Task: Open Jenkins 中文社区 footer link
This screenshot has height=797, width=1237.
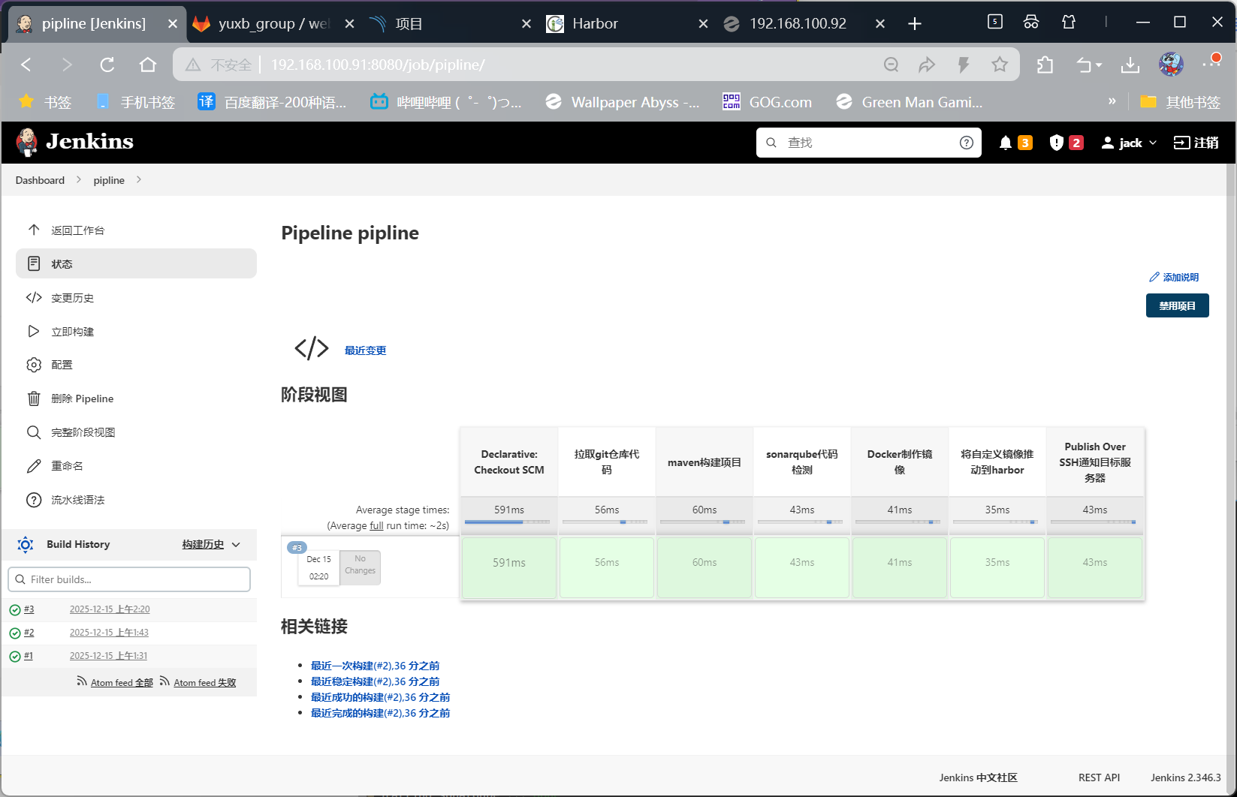Action: point(978,777)
